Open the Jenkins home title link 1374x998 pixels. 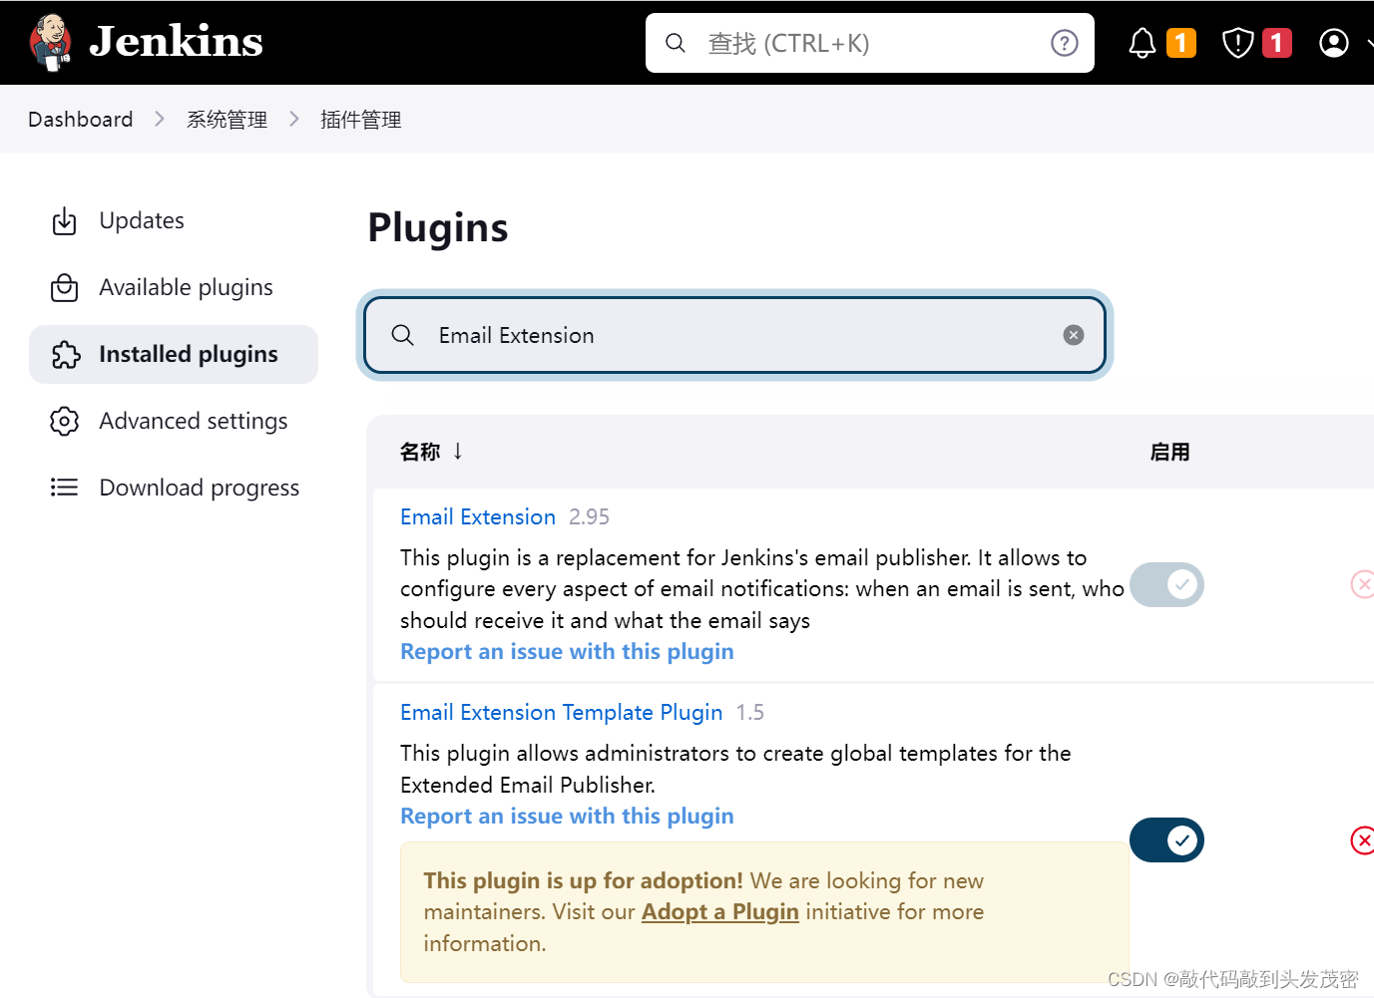tap(176, 42)
